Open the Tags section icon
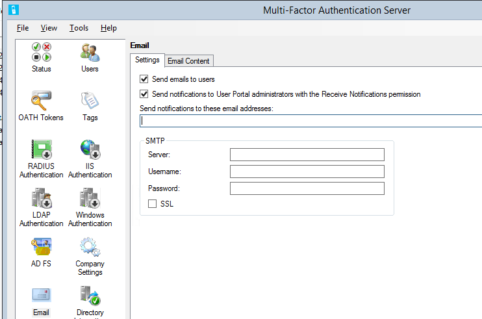Image resolution: width=482 pixels, height=319 pixels. [x=90, y=102]
